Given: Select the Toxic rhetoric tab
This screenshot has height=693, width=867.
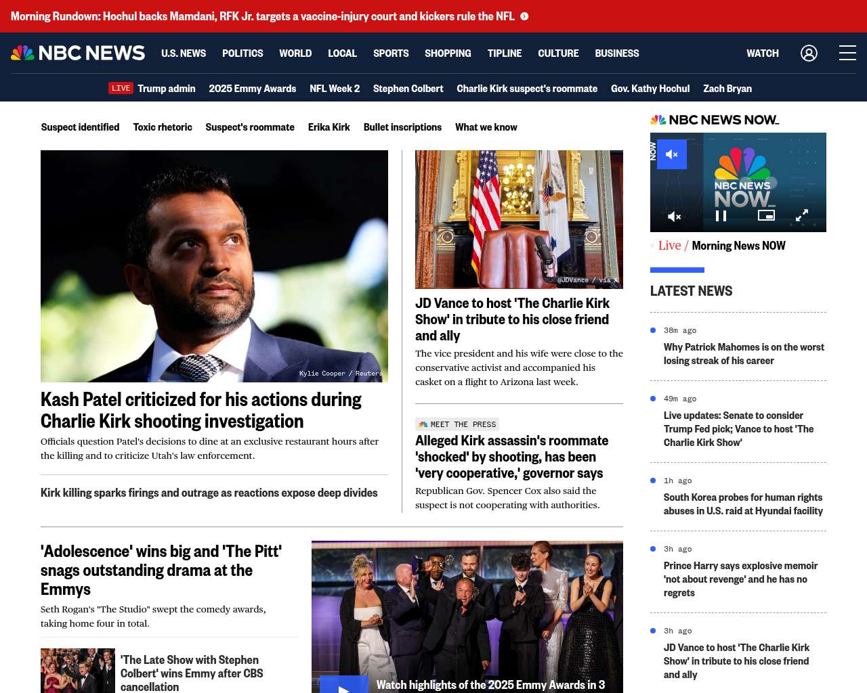Looking at the screenshot, I should point(163,127).
